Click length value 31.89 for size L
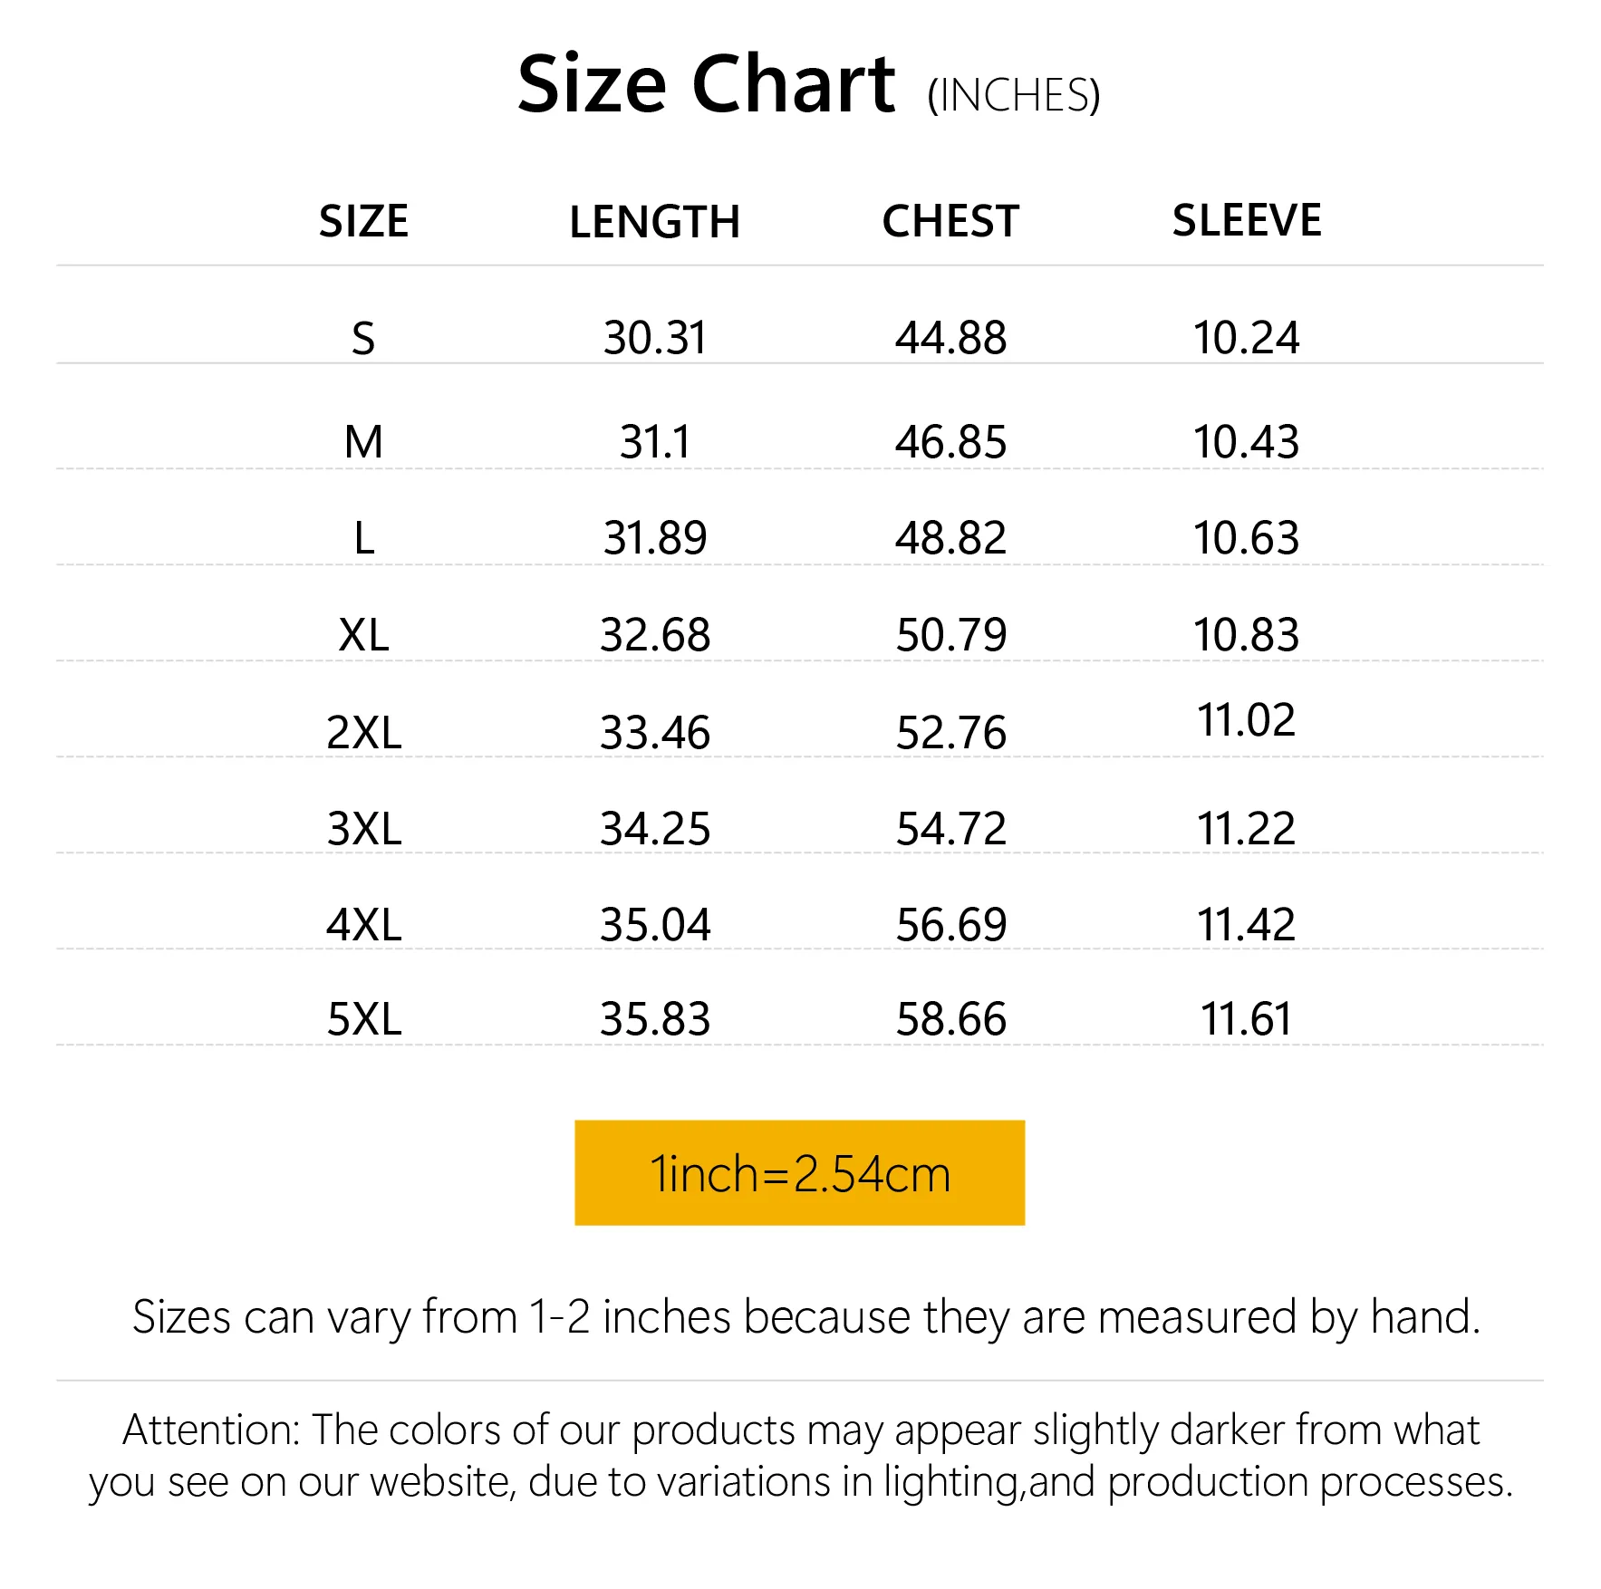The height and width of the screenshot is (1589, 1601). tap(654, 538)
